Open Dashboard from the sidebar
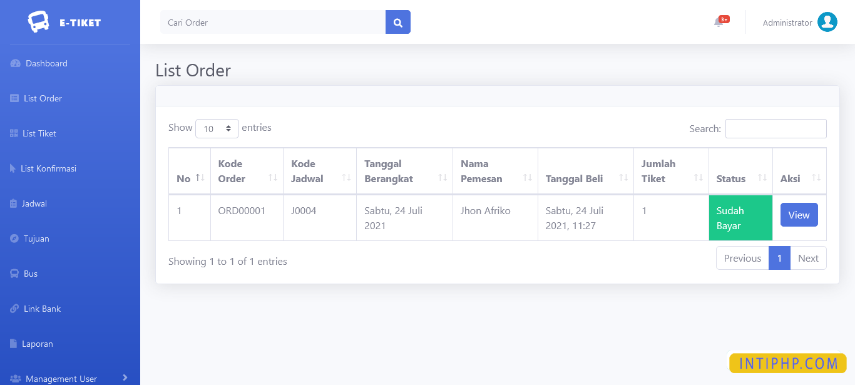This screenshot has width=855, height=385. click(x=46, y=63)
